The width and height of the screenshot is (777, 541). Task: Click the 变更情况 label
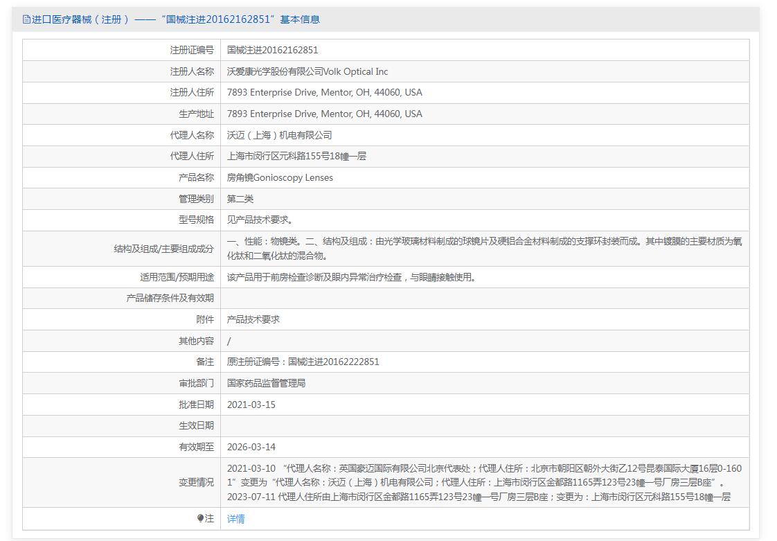[196, 483]
